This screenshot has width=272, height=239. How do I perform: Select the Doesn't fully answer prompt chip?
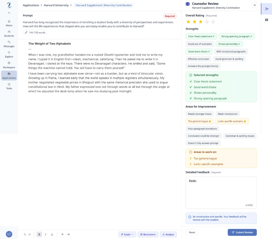click(x=203, y=143)
